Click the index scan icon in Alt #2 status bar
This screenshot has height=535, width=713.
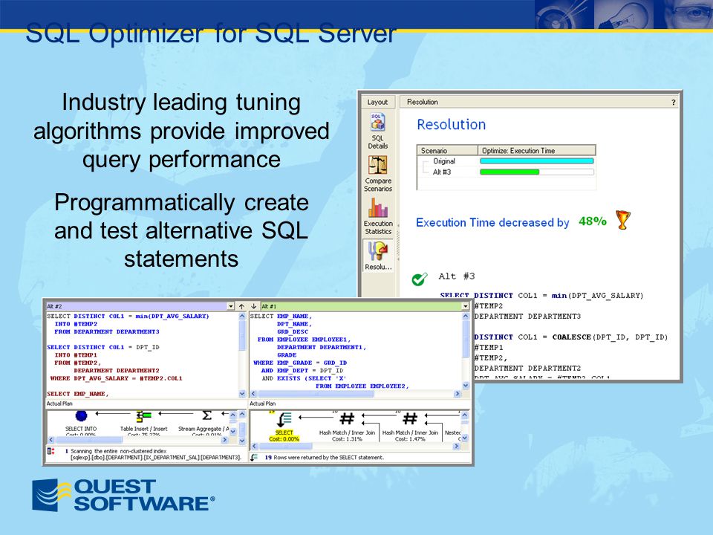(51, 451)
